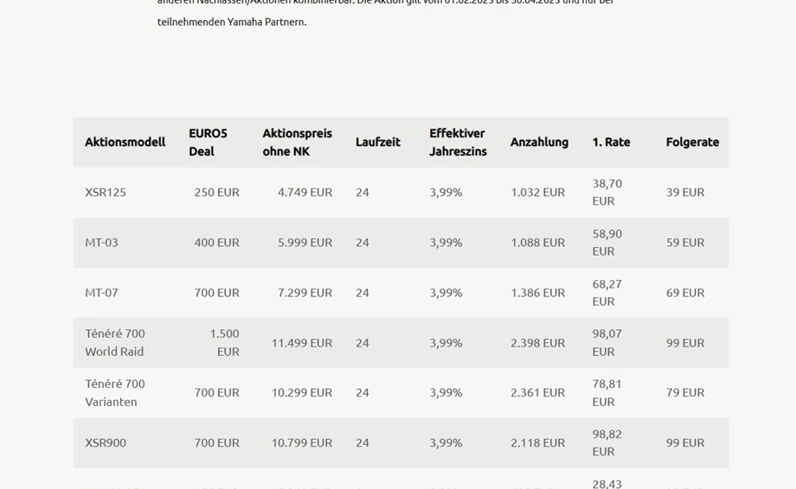Click the Aktionsmodell column header
Viewport: 796px width, 489px height.
tap(125, 142)
